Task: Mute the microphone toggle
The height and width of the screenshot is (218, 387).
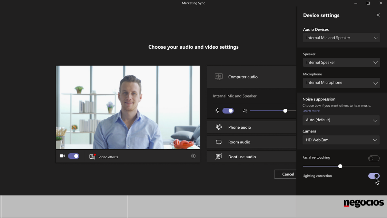Action: coord(228,111)
